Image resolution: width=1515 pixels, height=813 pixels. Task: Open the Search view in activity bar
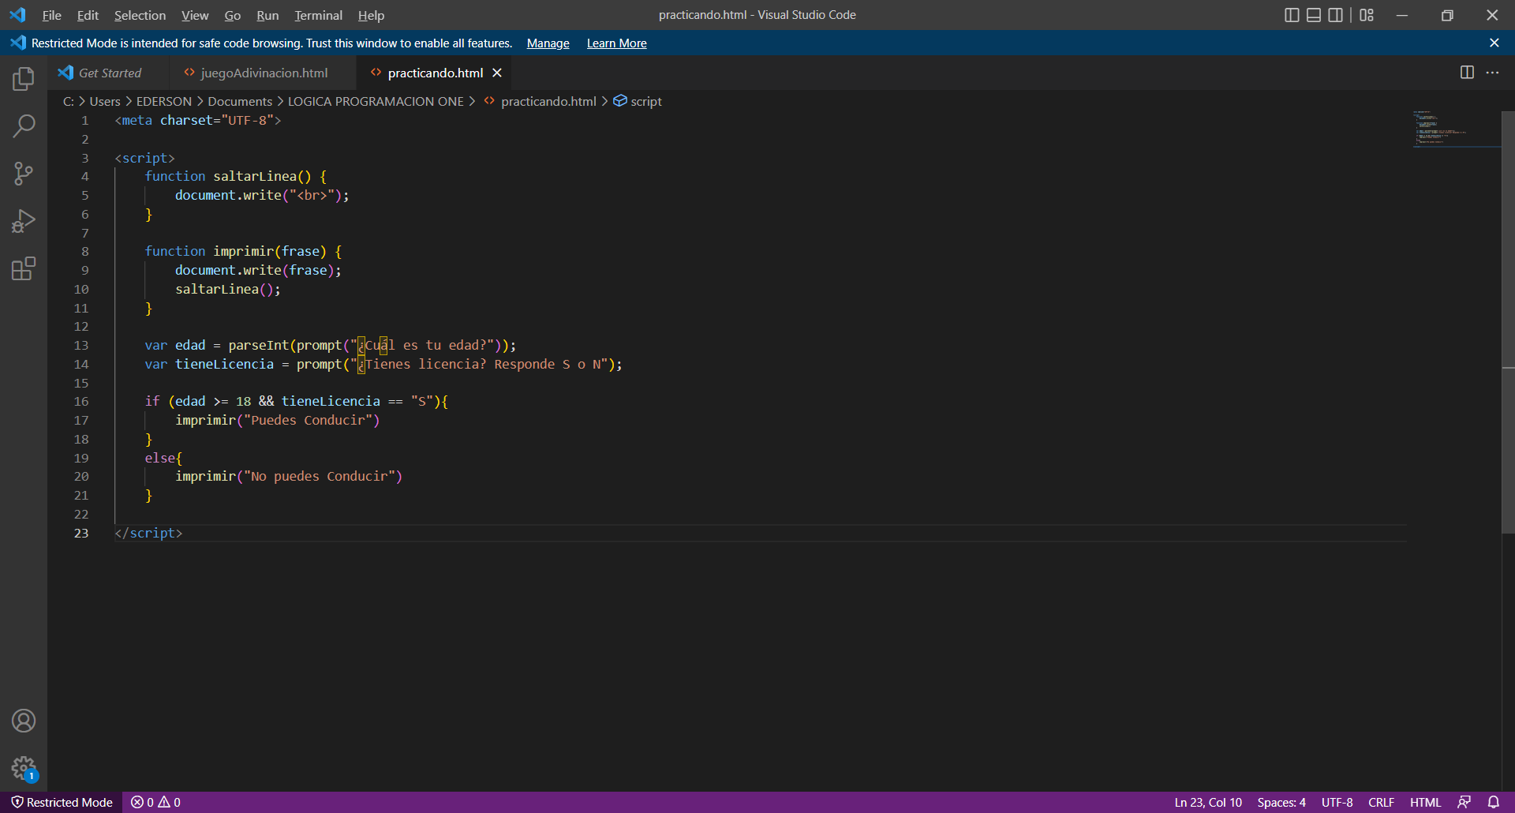click(24, 126)
